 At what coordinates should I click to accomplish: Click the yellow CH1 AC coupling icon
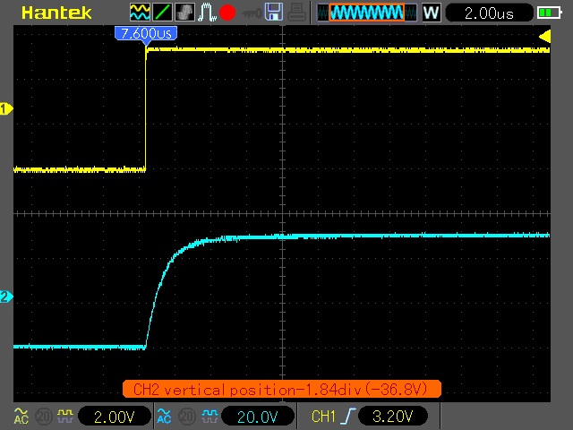(x=21, y=416)
